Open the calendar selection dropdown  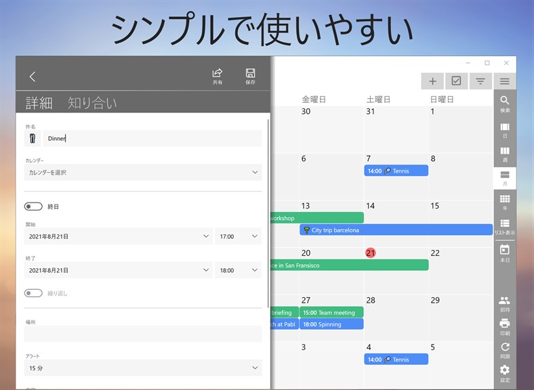coord(143,172)
